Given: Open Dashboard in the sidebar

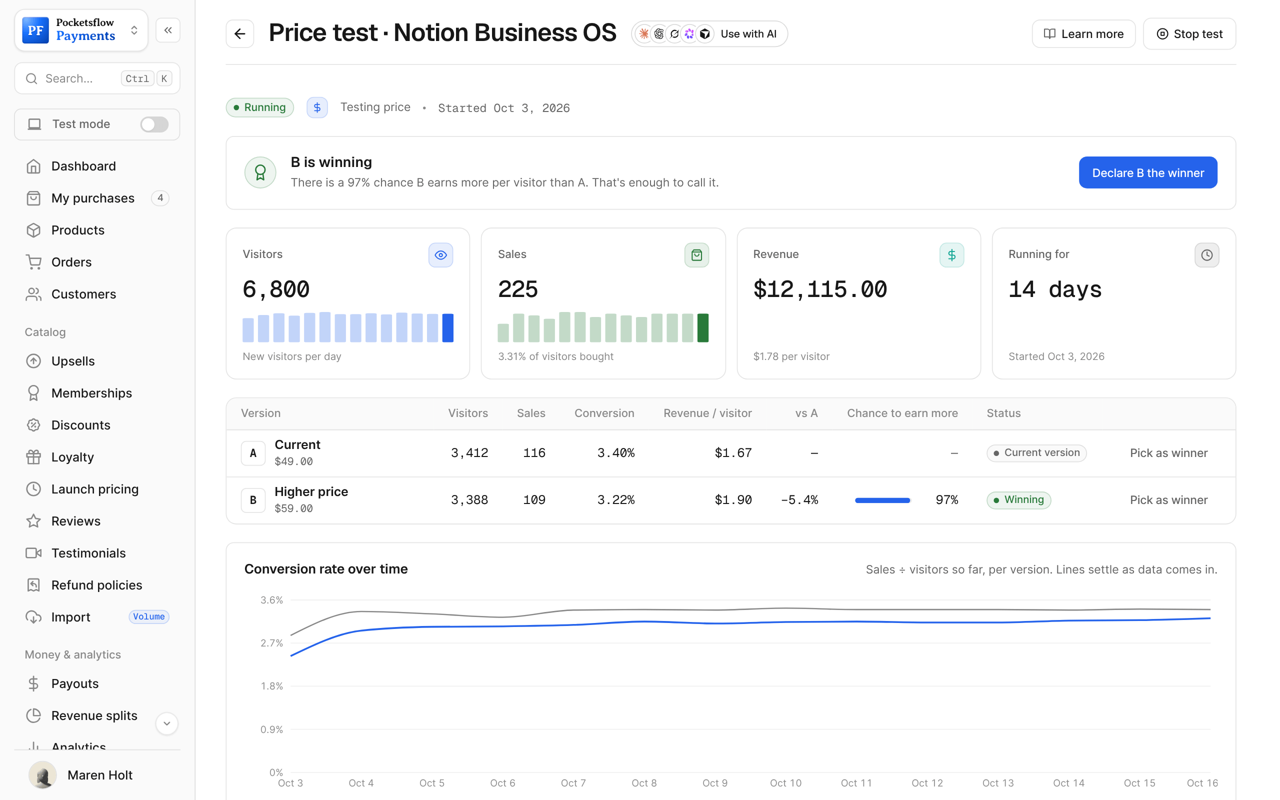Looking at the screenshot, I should (x=97, y=166).
